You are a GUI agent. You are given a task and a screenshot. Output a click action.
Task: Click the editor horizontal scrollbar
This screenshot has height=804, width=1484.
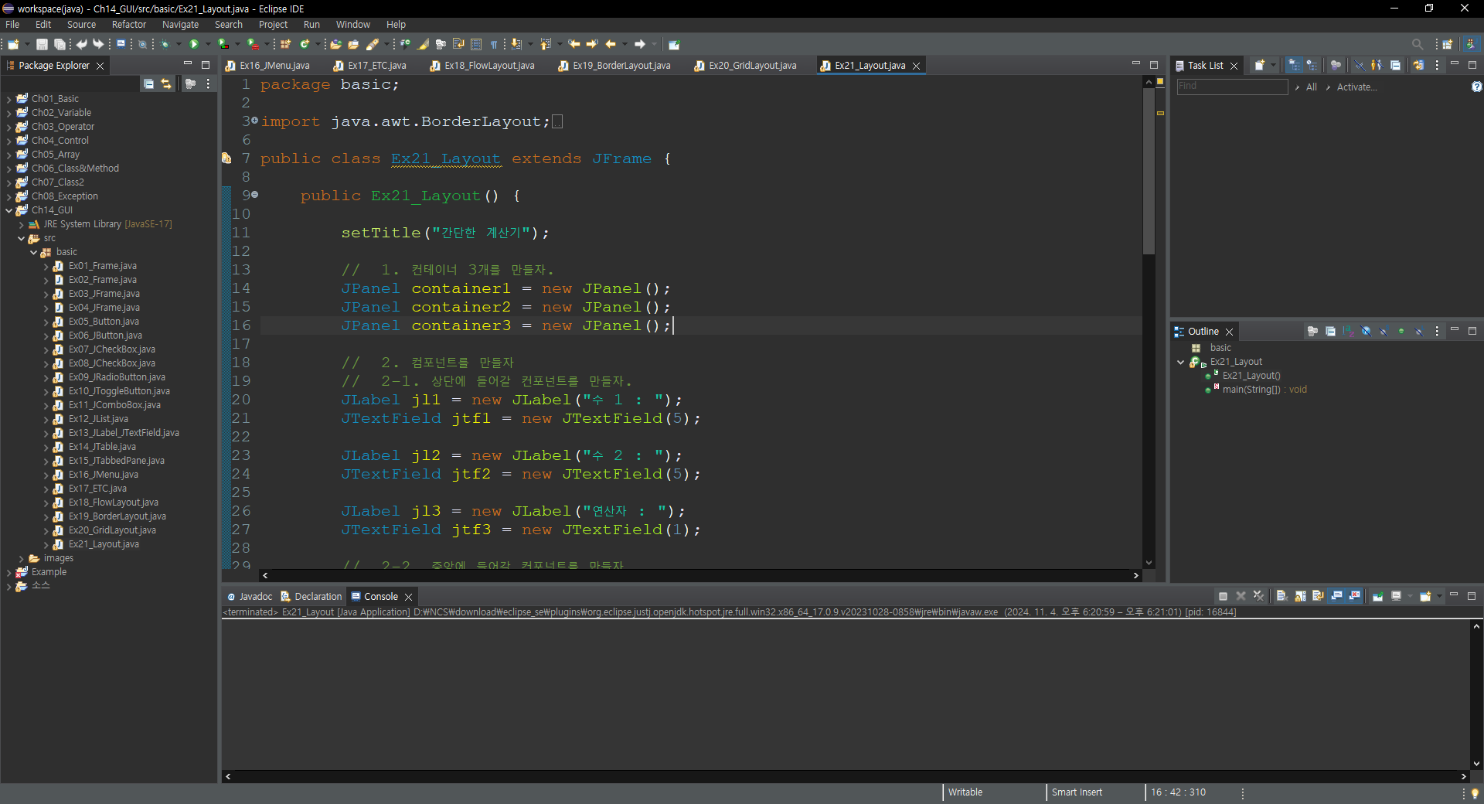[x=699, y=575]
